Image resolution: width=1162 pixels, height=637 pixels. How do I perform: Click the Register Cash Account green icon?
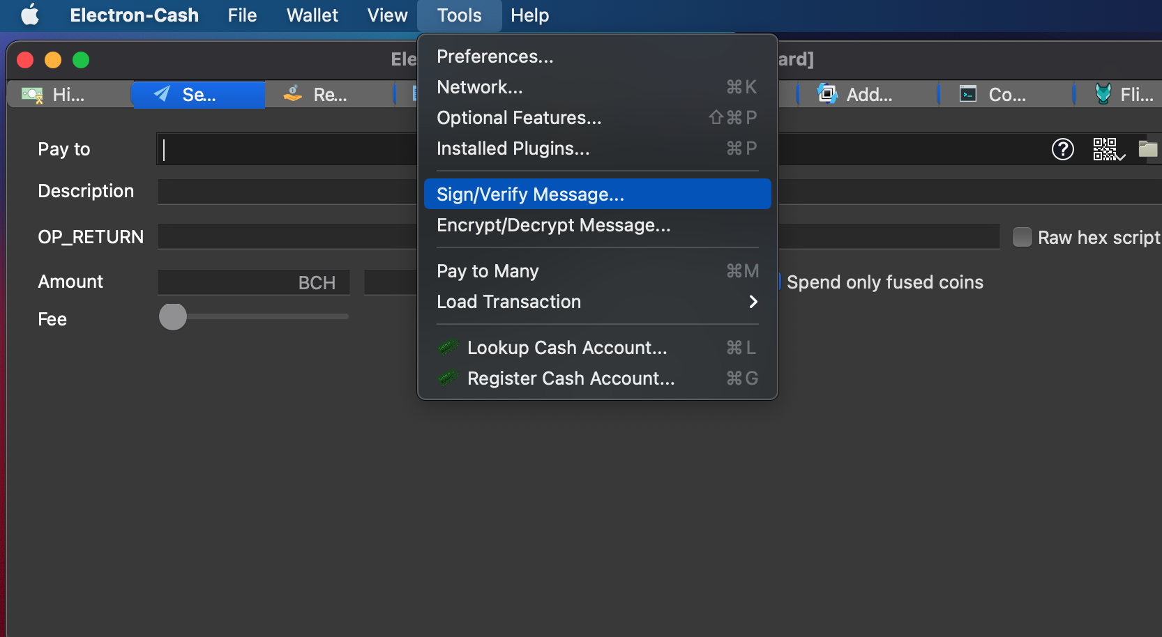(x=448, y=378)
